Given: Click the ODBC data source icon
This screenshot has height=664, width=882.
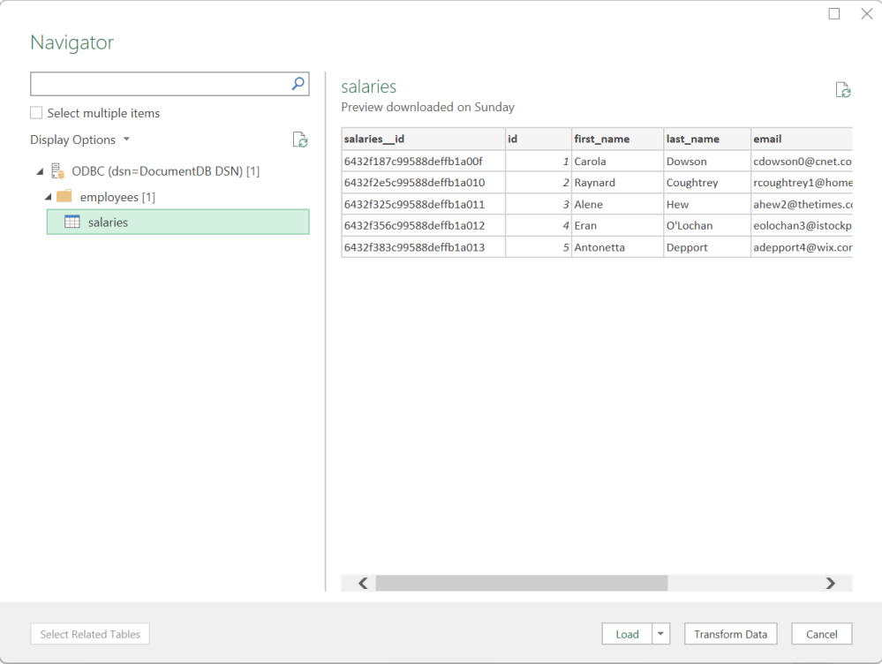Looking at the screenshot, I should (57, 171).
